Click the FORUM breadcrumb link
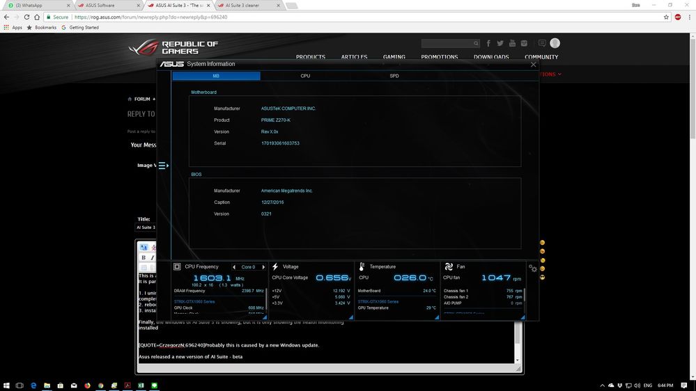 tap(142, 99)
